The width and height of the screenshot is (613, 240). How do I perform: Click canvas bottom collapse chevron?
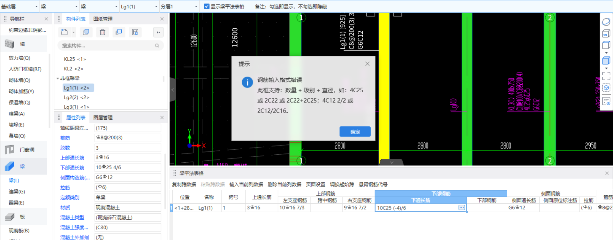[391, 162]
